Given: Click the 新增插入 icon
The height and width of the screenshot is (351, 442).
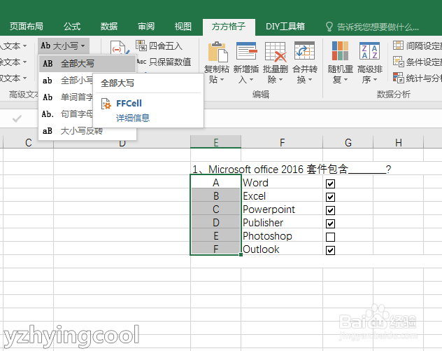Looking at the screenshot, I should 247,51.
